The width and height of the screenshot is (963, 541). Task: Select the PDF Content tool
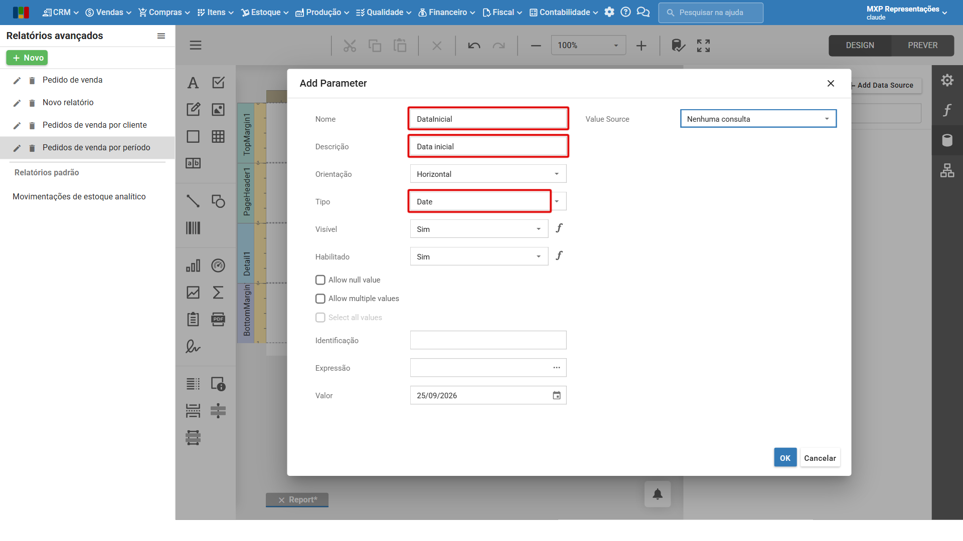tap(218, 320)
